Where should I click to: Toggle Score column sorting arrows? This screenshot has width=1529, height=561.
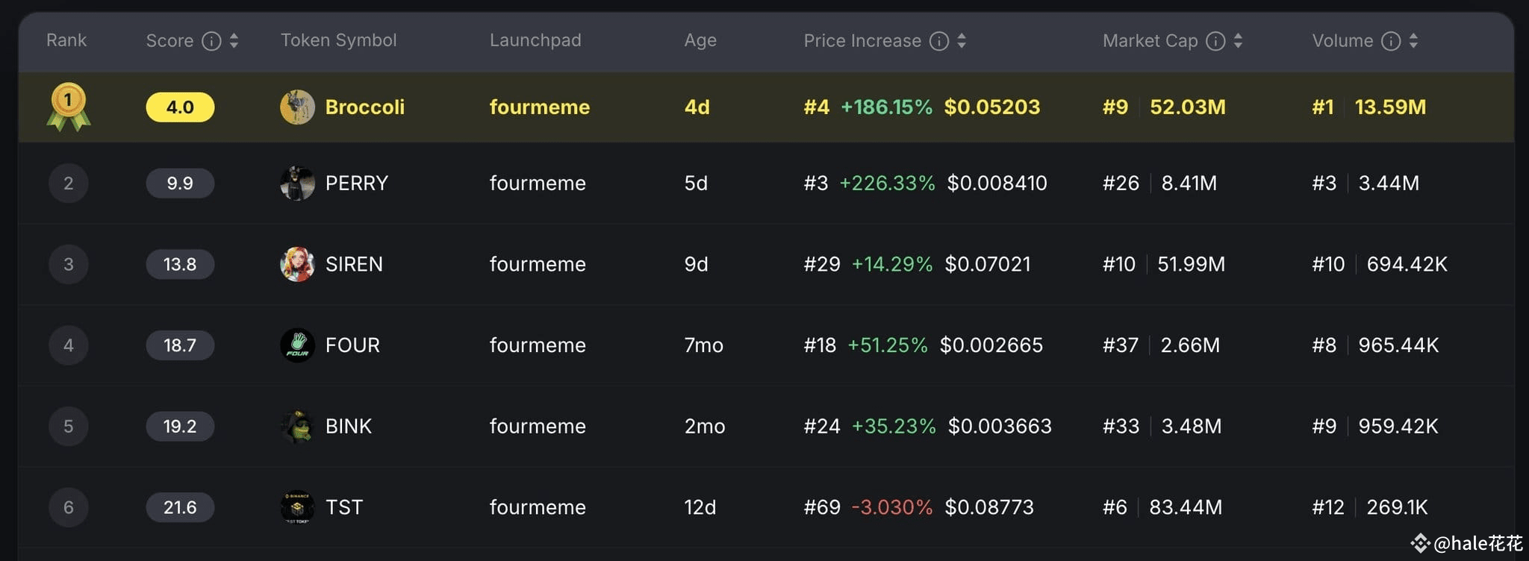coord(234,41)
